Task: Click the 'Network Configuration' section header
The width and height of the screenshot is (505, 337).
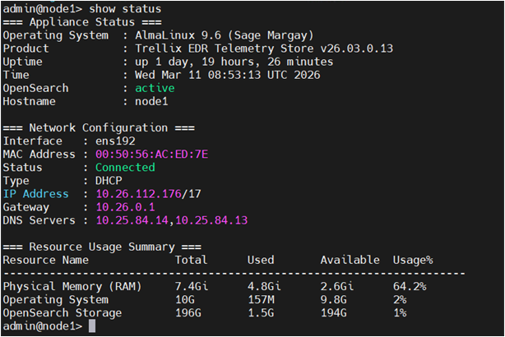Action: pos(99,127)
